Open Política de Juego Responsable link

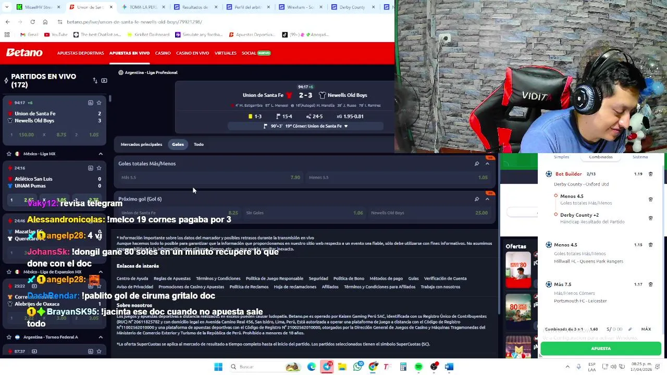click(274, 279)
